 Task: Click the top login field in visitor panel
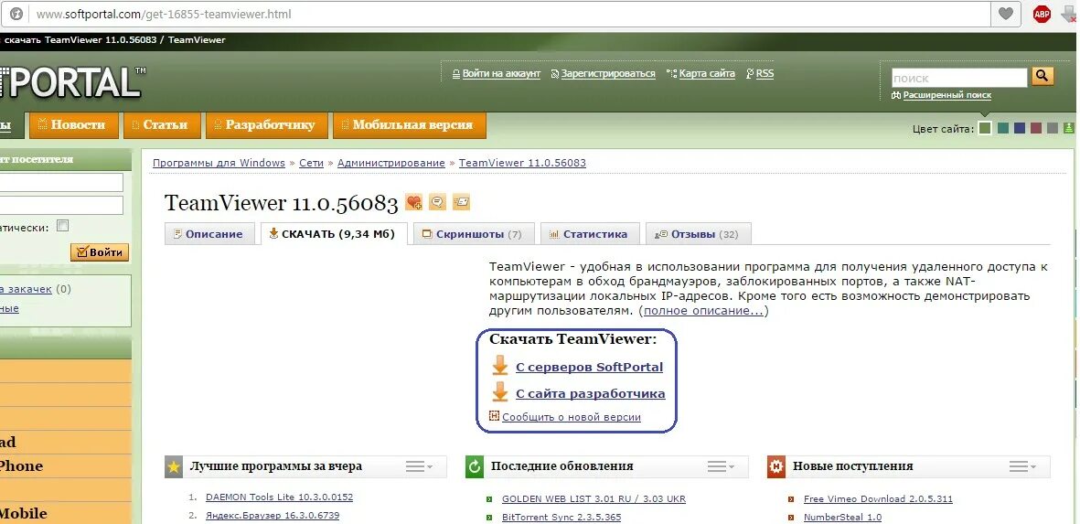tap(61, 183)
